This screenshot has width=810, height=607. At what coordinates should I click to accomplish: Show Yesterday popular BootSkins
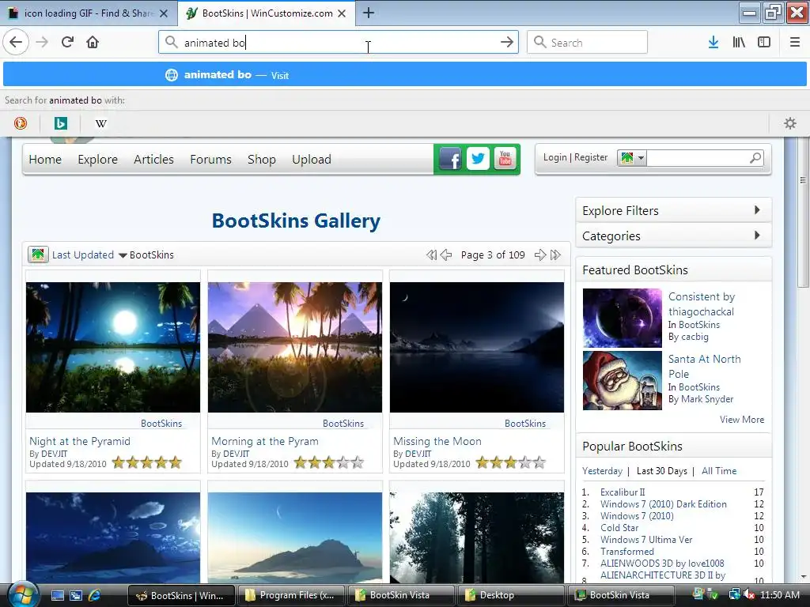coord(602,471)
